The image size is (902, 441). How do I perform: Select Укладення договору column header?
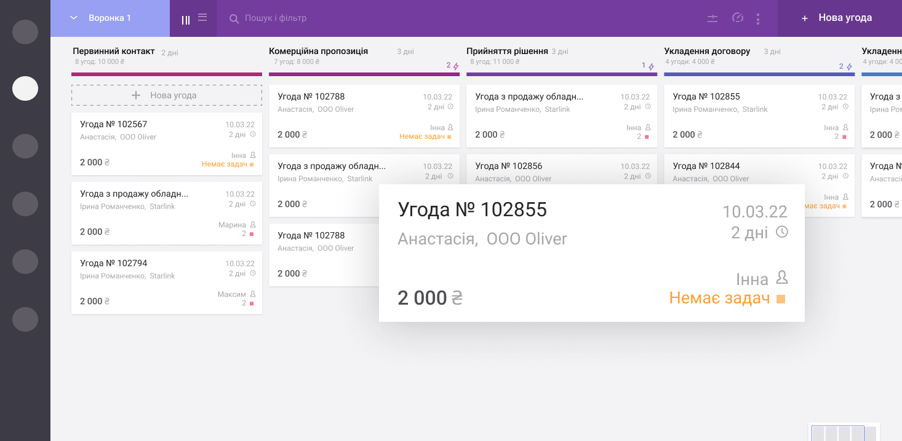coord(707,52)
